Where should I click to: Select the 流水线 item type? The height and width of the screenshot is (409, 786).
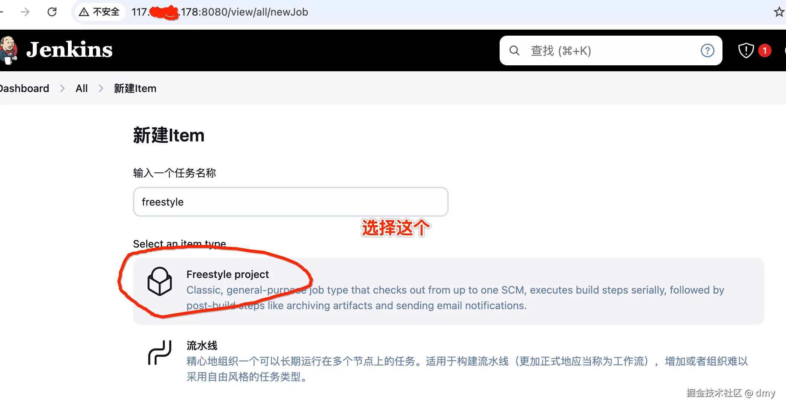[448, 361]
